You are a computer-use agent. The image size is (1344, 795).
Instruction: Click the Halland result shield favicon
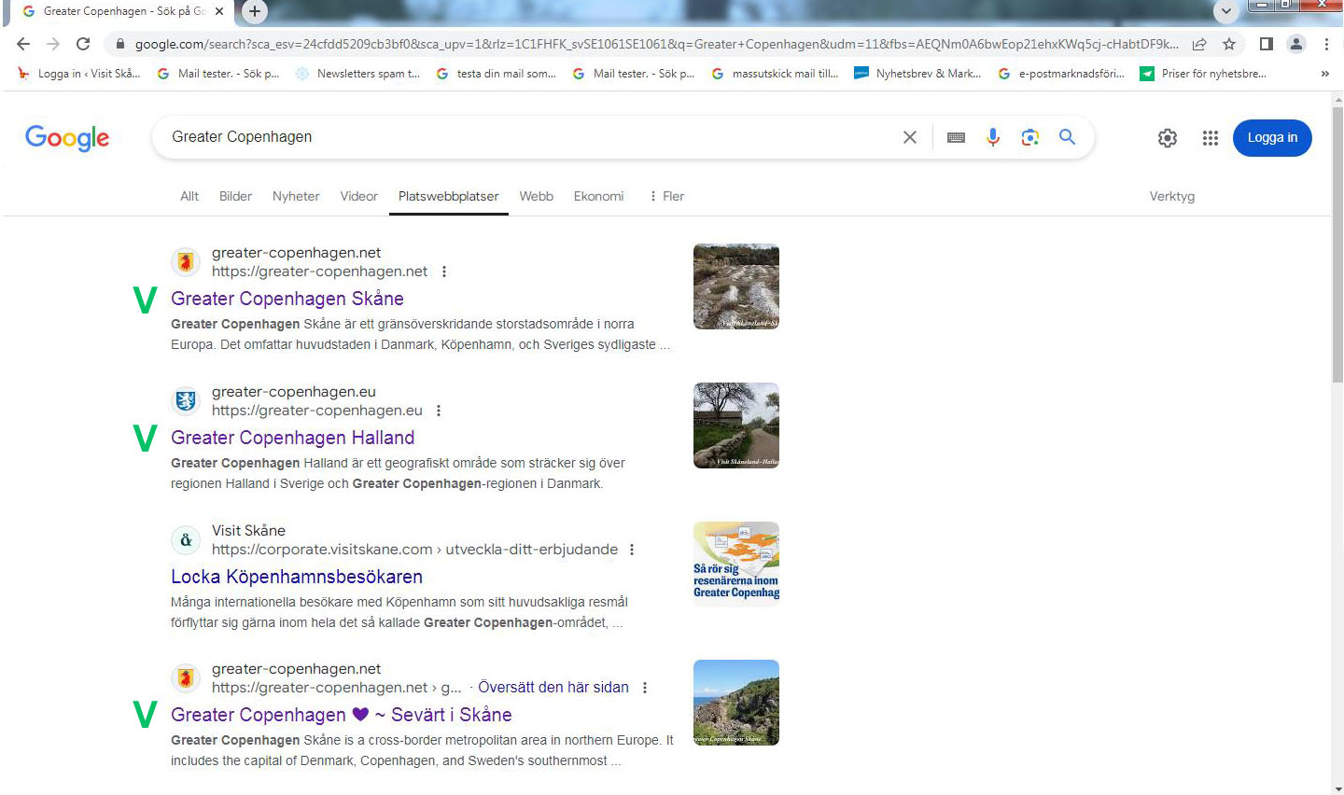click(x=186, y=401)
